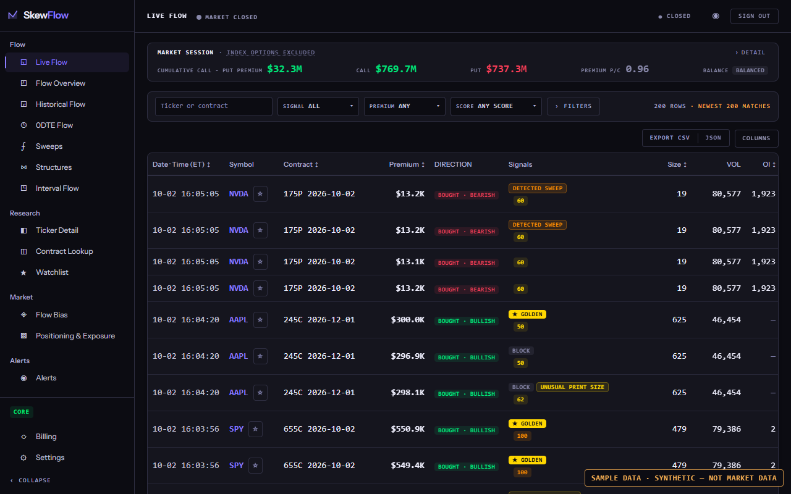Viewport: 791px width, 494px height.
Task: Select the Live Flow sidebar item
Action: pyautogui.click(x=67, y=62)
